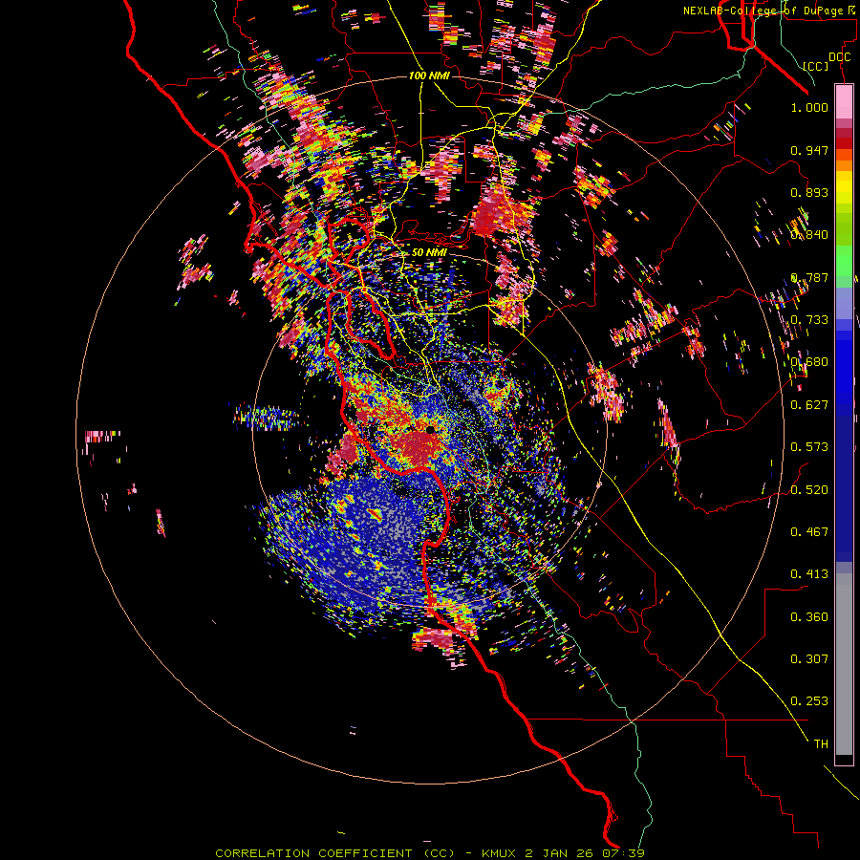Click the 0.360 legend value
The image size is (860, 860).
809,617
